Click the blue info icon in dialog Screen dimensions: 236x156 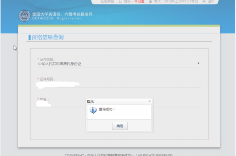[x=93, y=110]
